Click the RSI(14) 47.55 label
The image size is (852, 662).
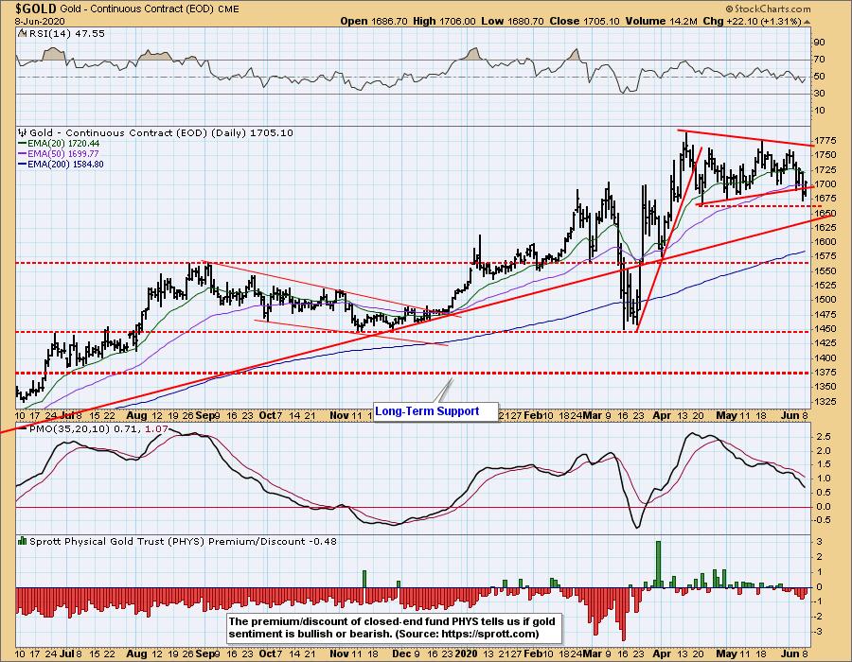coord(67,33)
